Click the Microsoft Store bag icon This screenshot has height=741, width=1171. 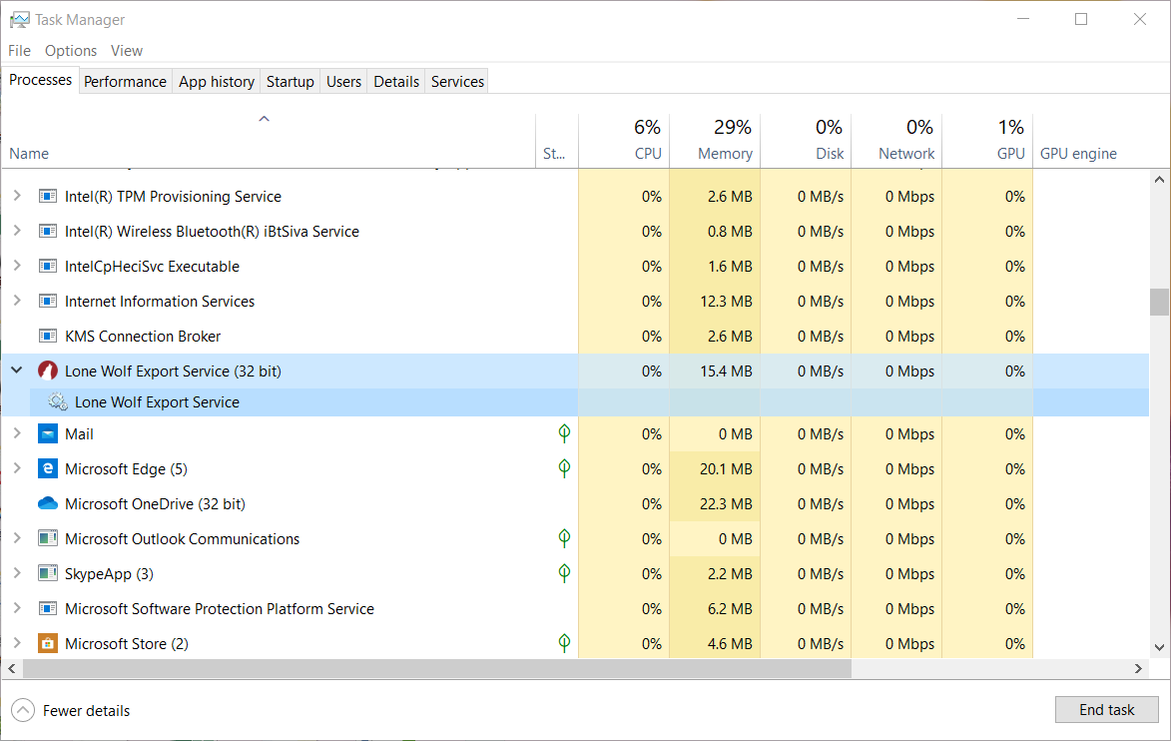(x=48, y=644)
